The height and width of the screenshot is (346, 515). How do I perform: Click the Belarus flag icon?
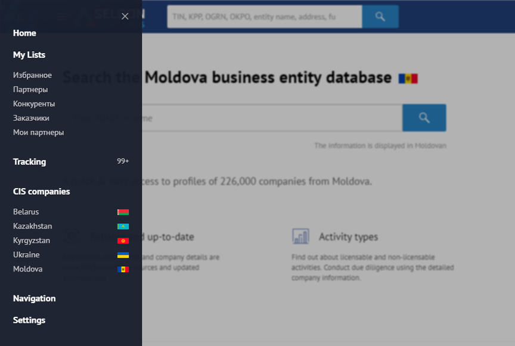point(123,212)
